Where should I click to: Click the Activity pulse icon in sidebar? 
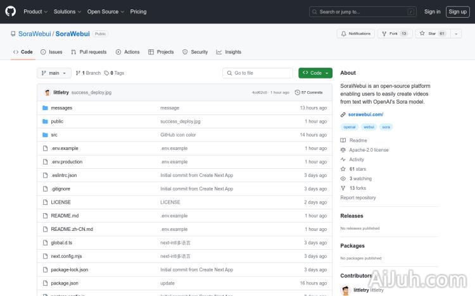343,159
